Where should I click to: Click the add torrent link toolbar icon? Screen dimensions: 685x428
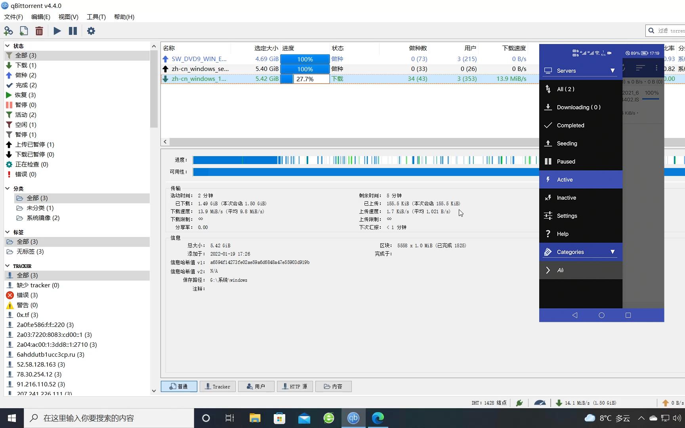8,31
